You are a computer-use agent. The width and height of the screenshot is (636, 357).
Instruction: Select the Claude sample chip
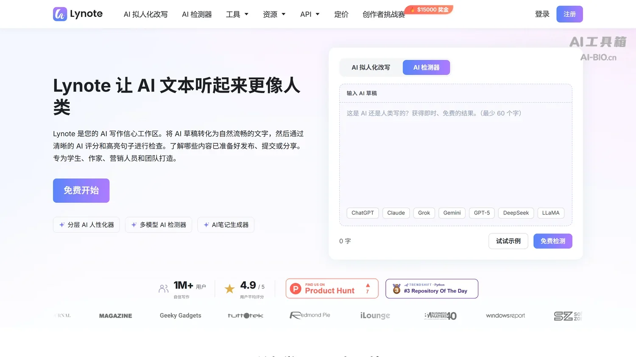396,213
